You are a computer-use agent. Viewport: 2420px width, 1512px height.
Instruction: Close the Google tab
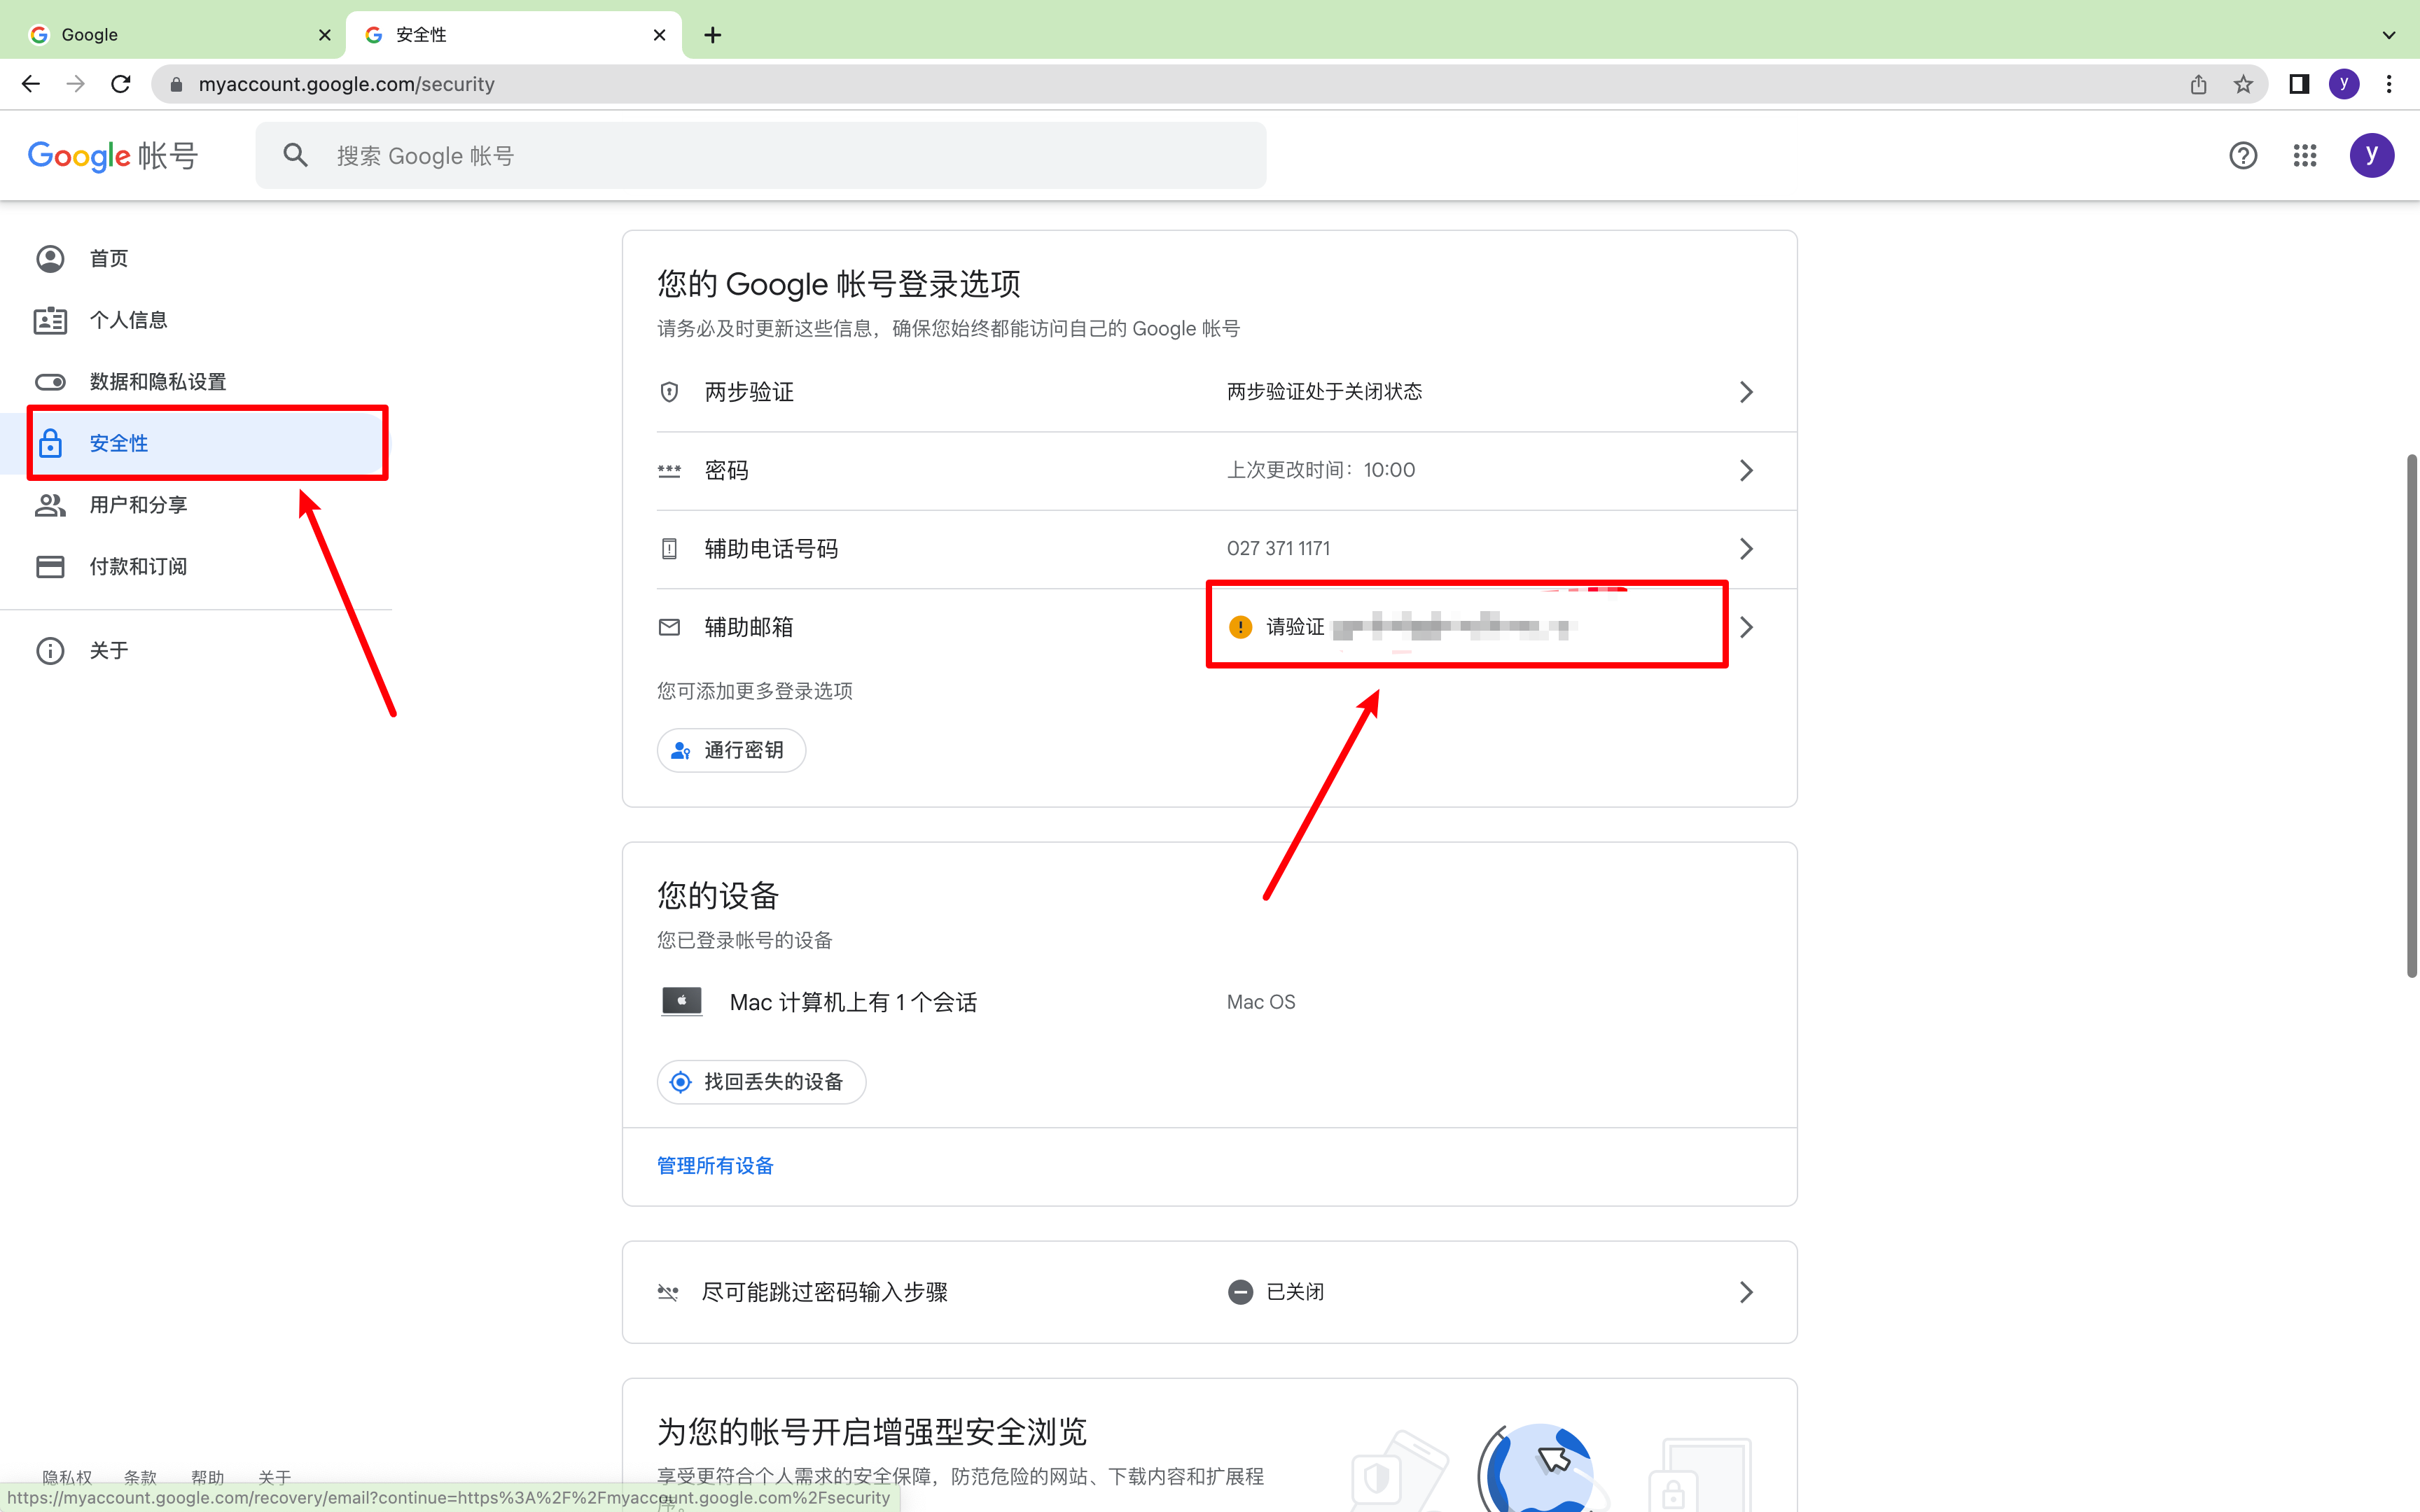pos(324,35)
